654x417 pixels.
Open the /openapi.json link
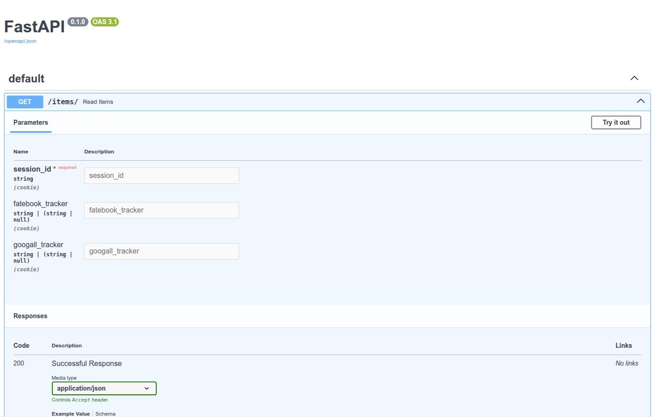coord(20,41)
